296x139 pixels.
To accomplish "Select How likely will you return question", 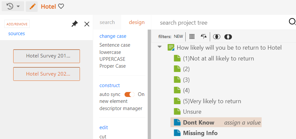I will click(229, 48).
